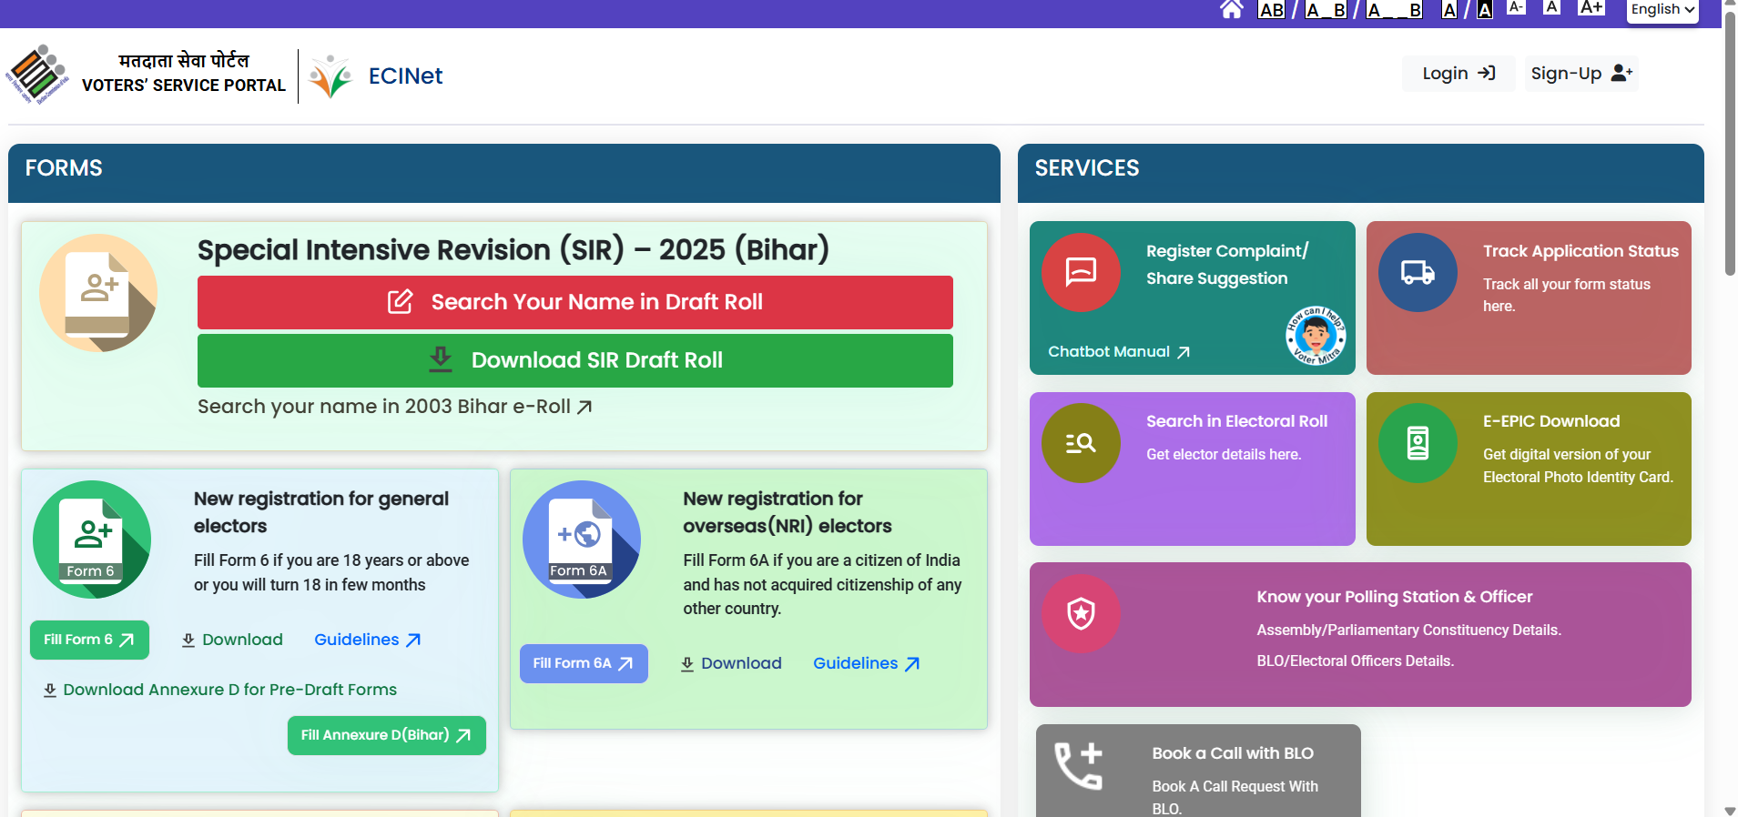Viewport: 1738px width, 817px height.
Task: Increase font size with A+ button
Action: pos(1591,8)
